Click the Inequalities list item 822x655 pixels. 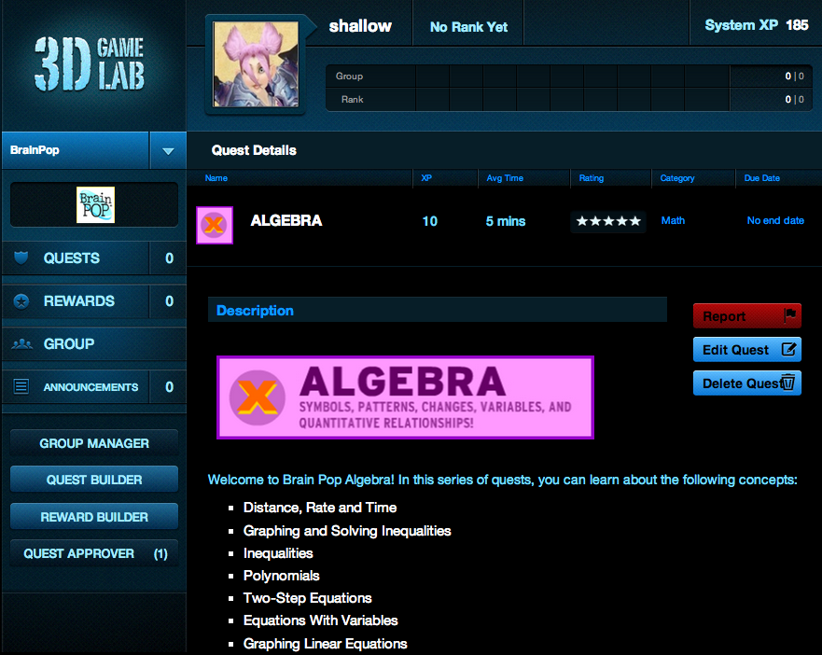278,553
